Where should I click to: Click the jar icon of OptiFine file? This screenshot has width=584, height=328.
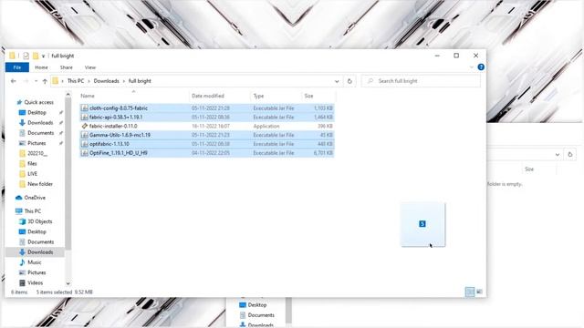click(85, 153)
